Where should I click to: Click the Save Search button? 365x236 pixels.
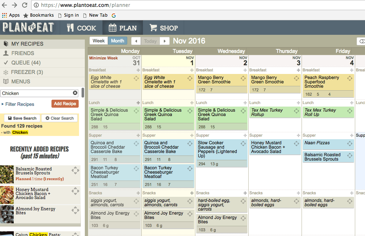point(22,118)
